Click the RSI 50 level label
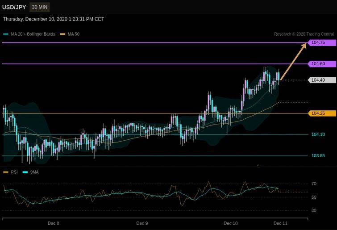 point(314,197)
